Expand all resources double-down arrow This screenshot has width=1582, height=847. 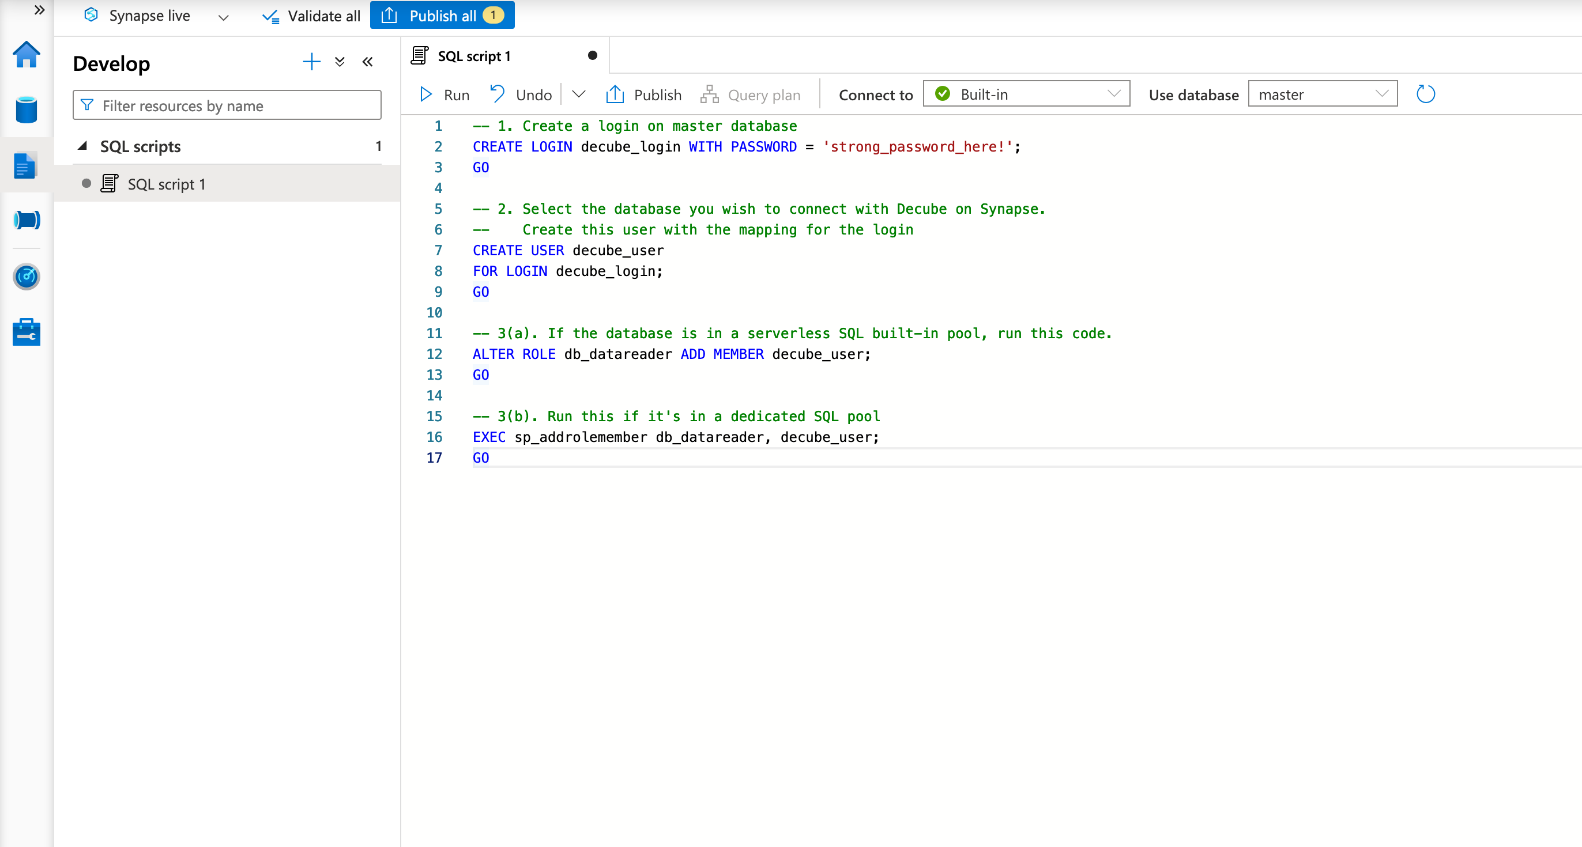pos(340,62)
